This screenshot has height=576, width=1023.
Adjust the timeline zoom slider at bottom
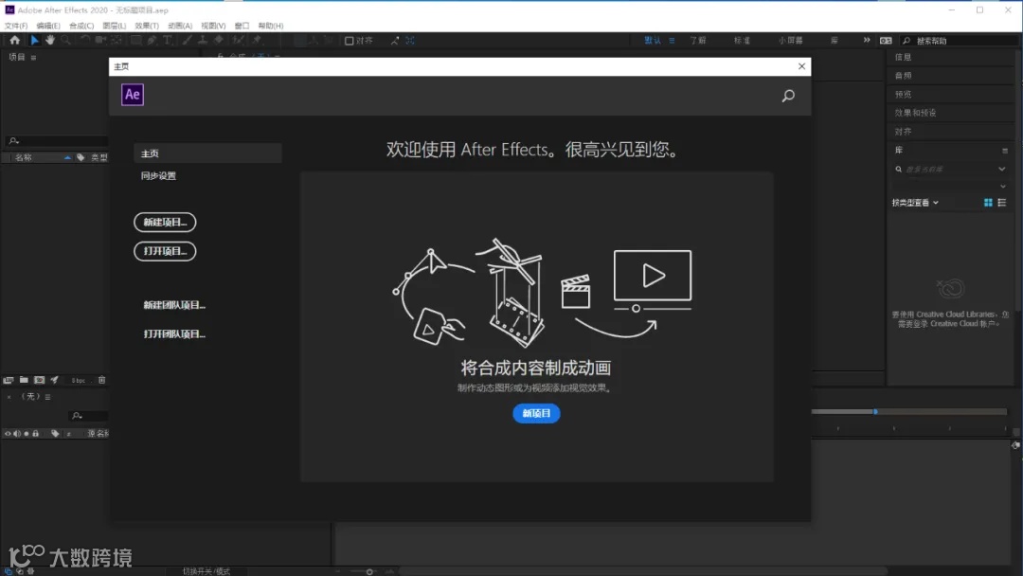(x=369, y=571)
